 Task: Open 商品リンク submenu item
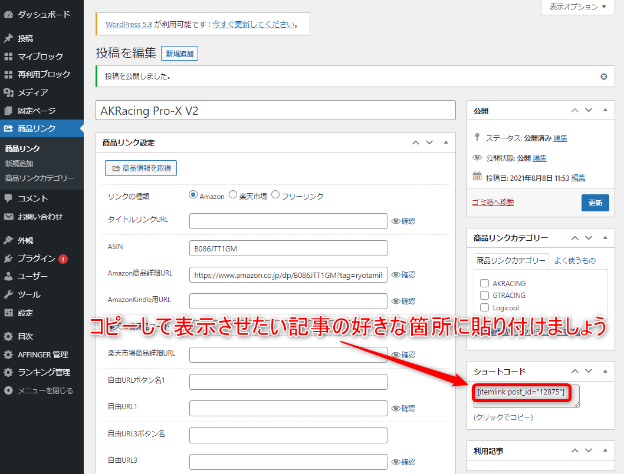tap(22, 148)
